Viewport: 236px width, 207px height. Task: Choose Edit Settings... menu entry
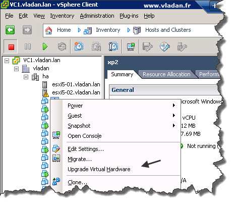[86, 149]
